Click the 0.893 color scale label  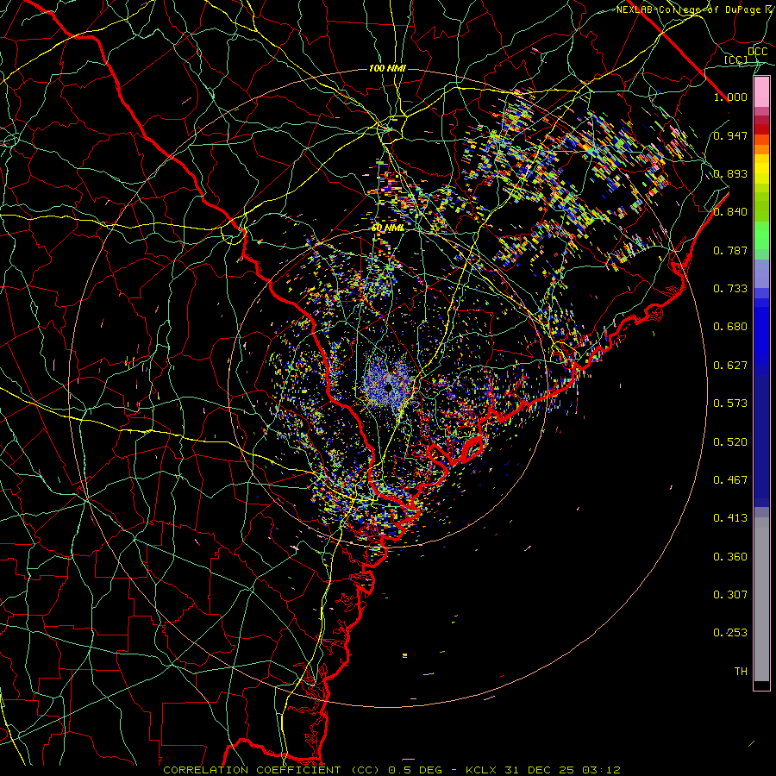[x=730, y=173]
